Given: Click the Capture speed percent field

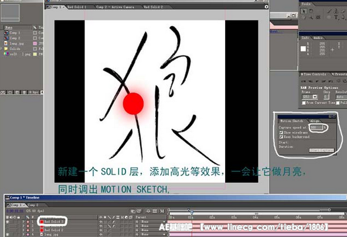Looking at the screenshot, I should (317, 128).
